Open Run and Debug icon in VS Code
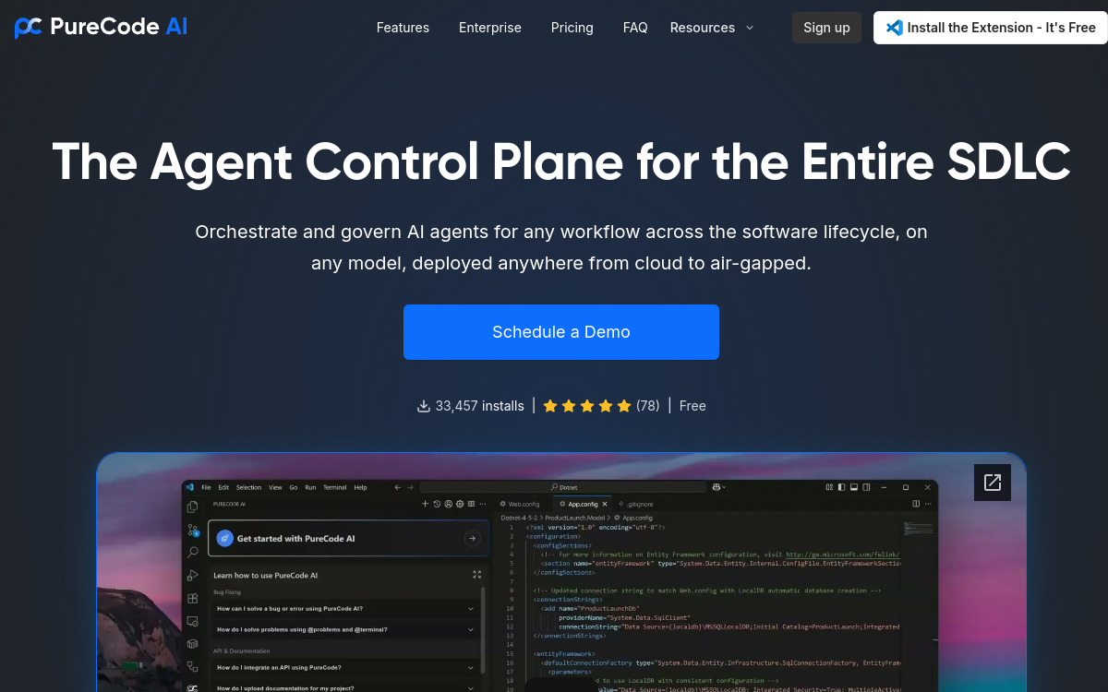This screenshot has height=692, width=1108. (x=193, y=575)
